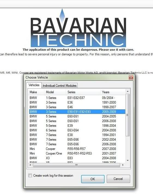Click the vehicle list scroll-down arrow
The height and width of the screenshot is (196, 153).
pos(127,160)
